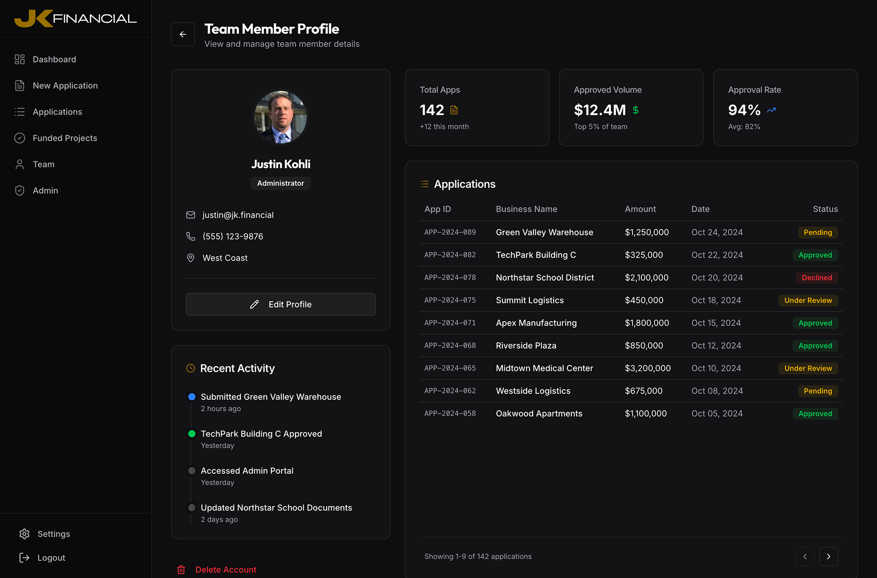Click the Submitted Green Valley Warehouse activity item

click(x=270, y=397)
